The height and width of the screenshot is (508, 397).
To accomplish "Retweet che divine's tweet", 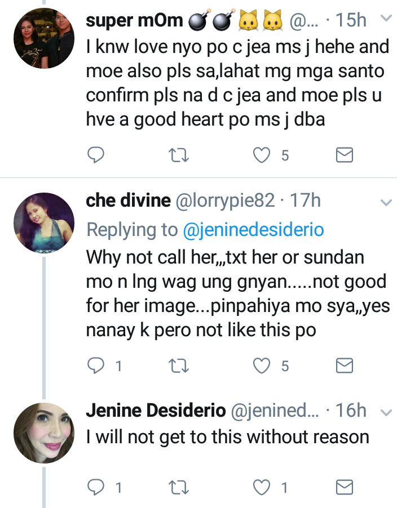I will pos(180,366).
